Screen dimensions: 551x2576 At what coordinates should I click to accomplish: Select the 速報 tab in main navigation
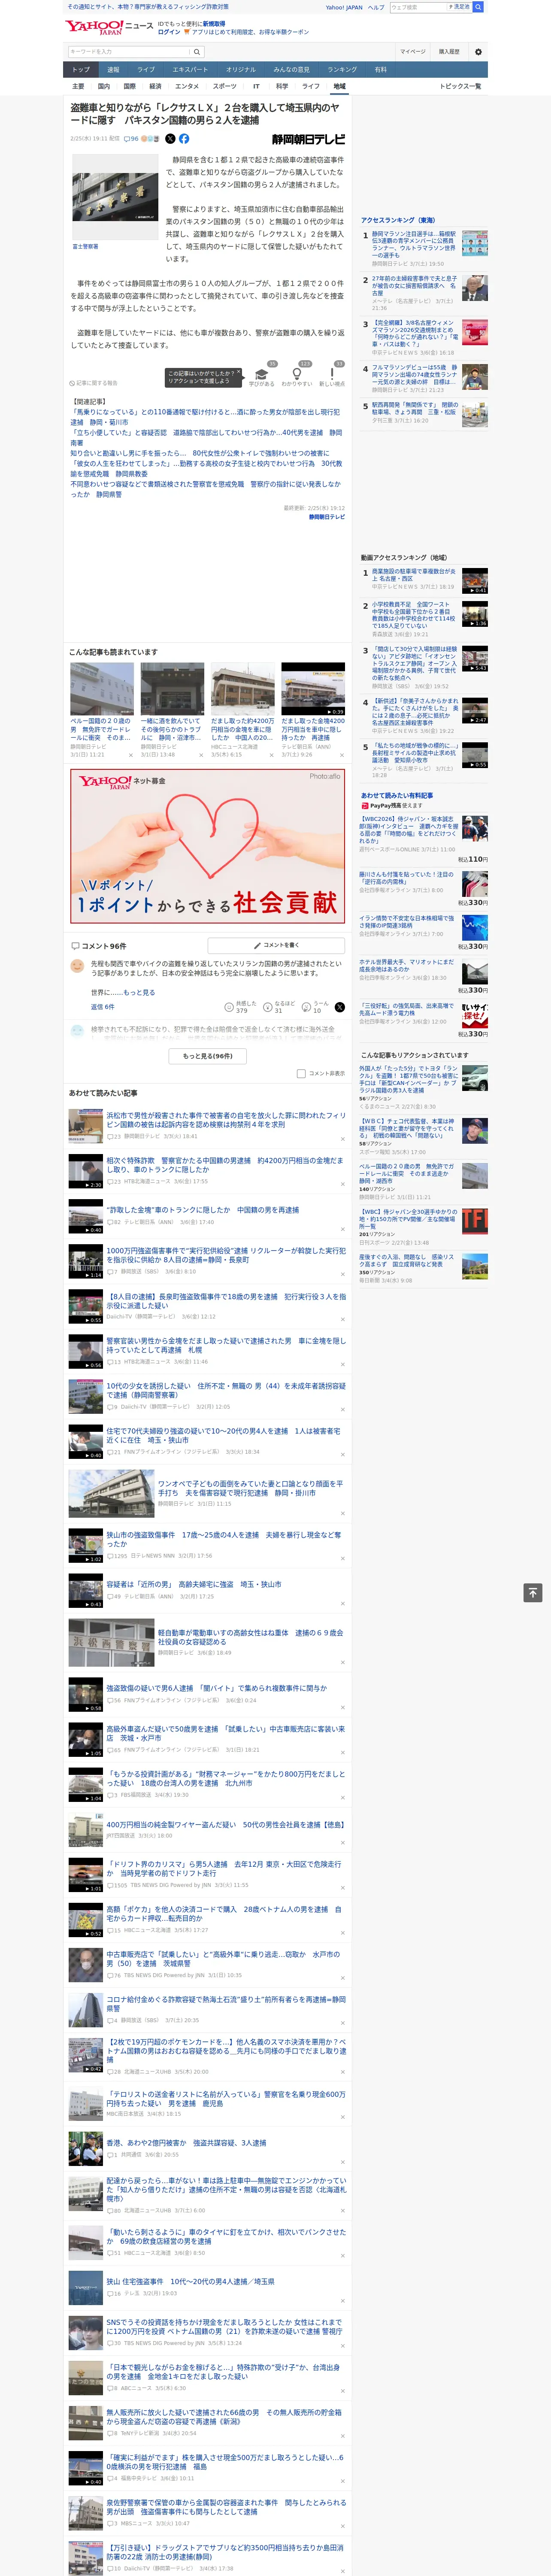click(x=113, y=70)
